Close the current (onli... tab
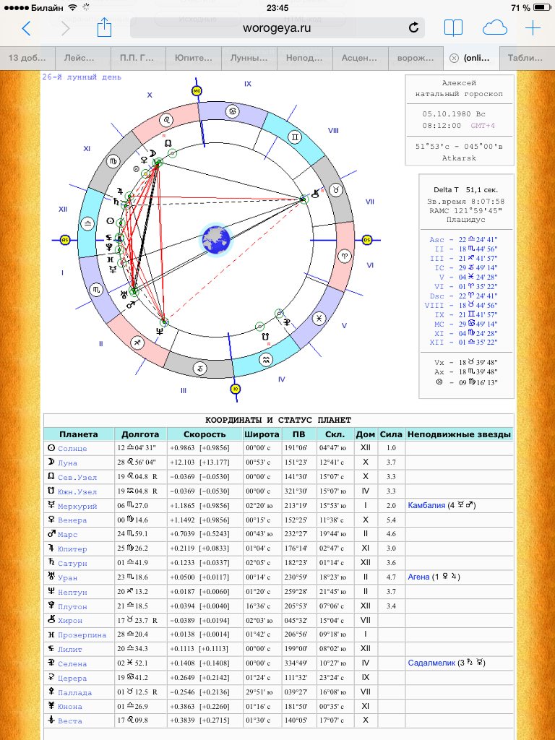Viewport: 555px width, 740px height. (454, 59)
